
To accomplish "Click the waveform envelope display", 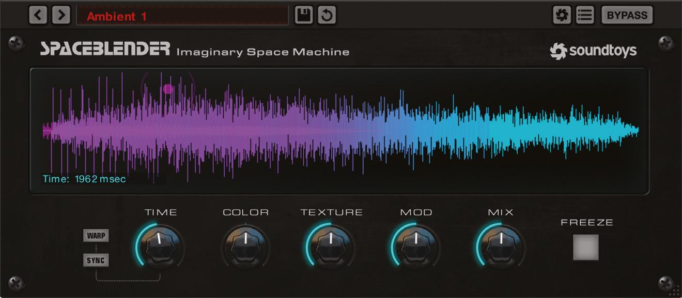I will pyautogui.click(x=339, y=131).
